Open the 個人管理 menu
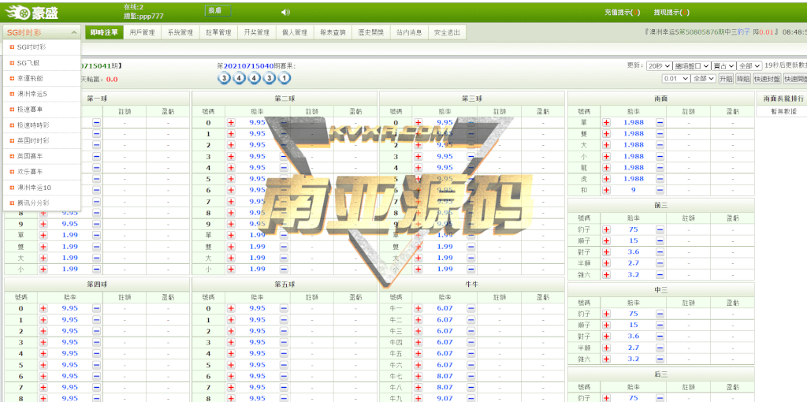Screen dimensions: 807x402 pos(295,32)
